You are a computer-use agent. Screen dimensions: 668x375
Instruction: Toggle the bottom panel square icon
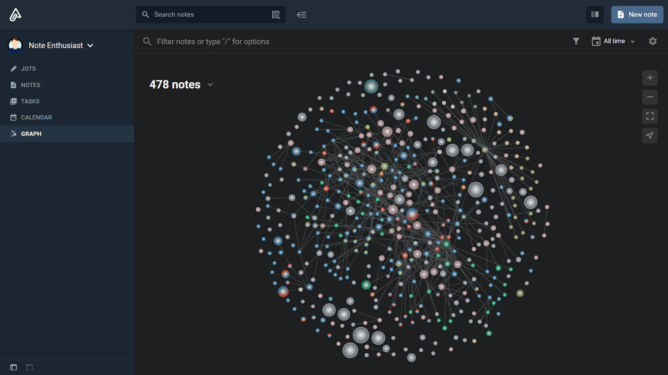30,367
